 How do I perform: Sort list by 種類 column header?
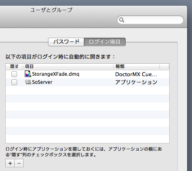137,66
